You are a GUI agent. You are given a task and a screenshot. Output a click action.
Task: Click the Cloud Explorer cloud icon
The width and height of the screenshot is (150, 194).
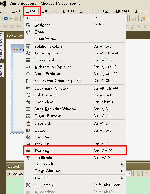point(28,74)
